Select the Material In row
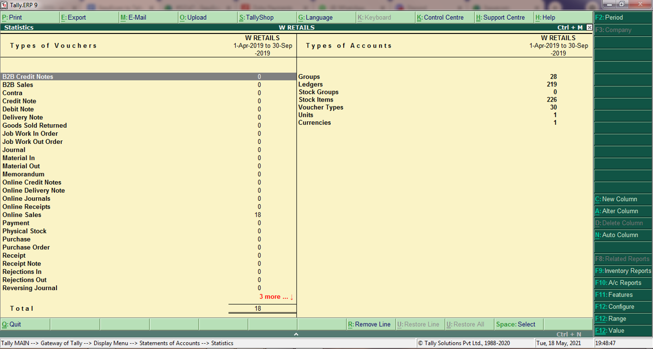The width and height of the screenshot is (653, 349). click(148, 158)
